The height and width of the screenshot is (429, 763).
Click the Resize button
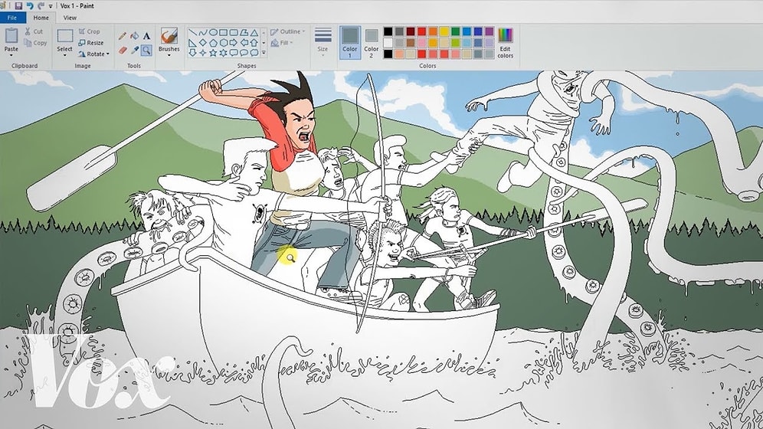pyautogui.click(x=92, y=43)
